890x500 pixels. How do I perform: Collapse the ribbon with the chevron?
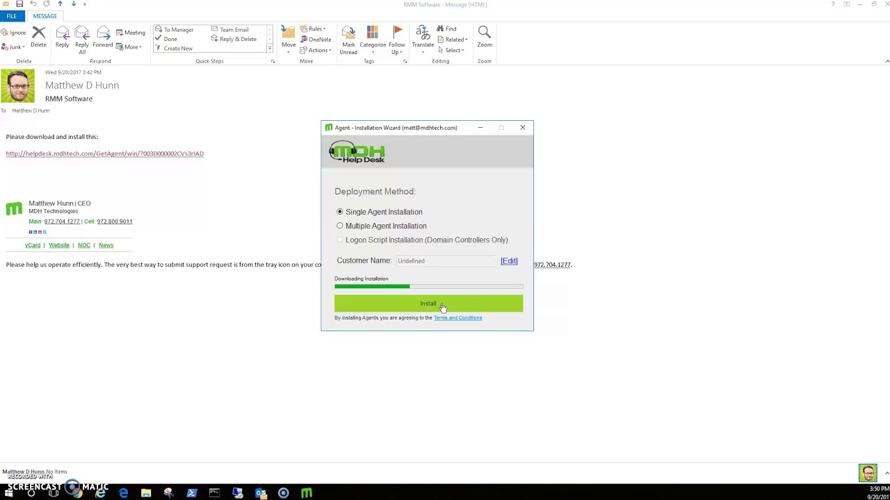point(887,61)
